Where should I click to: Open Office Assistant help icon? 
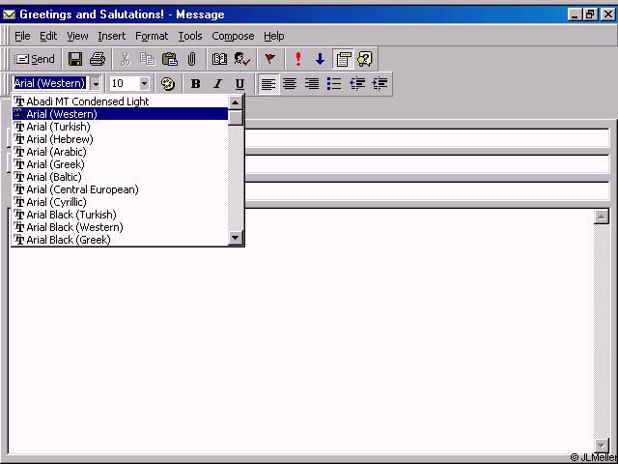coord(365,59)
